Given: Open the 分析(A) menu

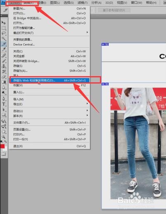Looking at the screenshot, I should (96, 2).
